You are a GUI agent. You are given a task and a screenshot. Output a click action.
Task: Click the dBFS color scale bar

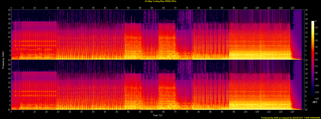[x=313, y=59]
